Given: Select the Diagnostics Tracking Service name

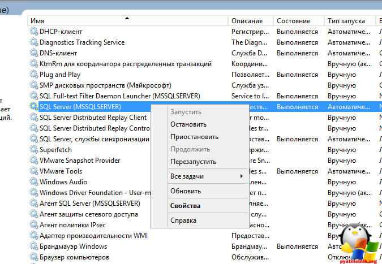Looking at the screenshot, I should click(82, 42).
